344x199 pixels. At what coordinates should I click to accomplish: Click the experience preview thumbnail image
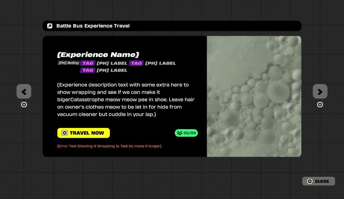[x=254, y=96]
